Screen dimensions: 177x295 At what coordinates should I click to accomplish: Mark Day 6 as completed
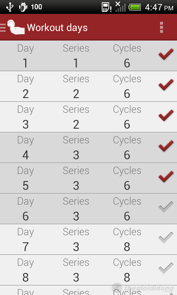pos(166,207)
